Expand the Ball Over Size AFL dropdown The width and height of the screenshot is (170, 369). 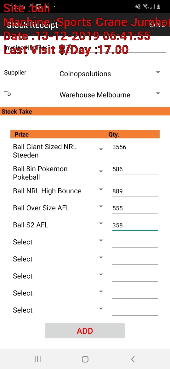(x=58, y=208)
